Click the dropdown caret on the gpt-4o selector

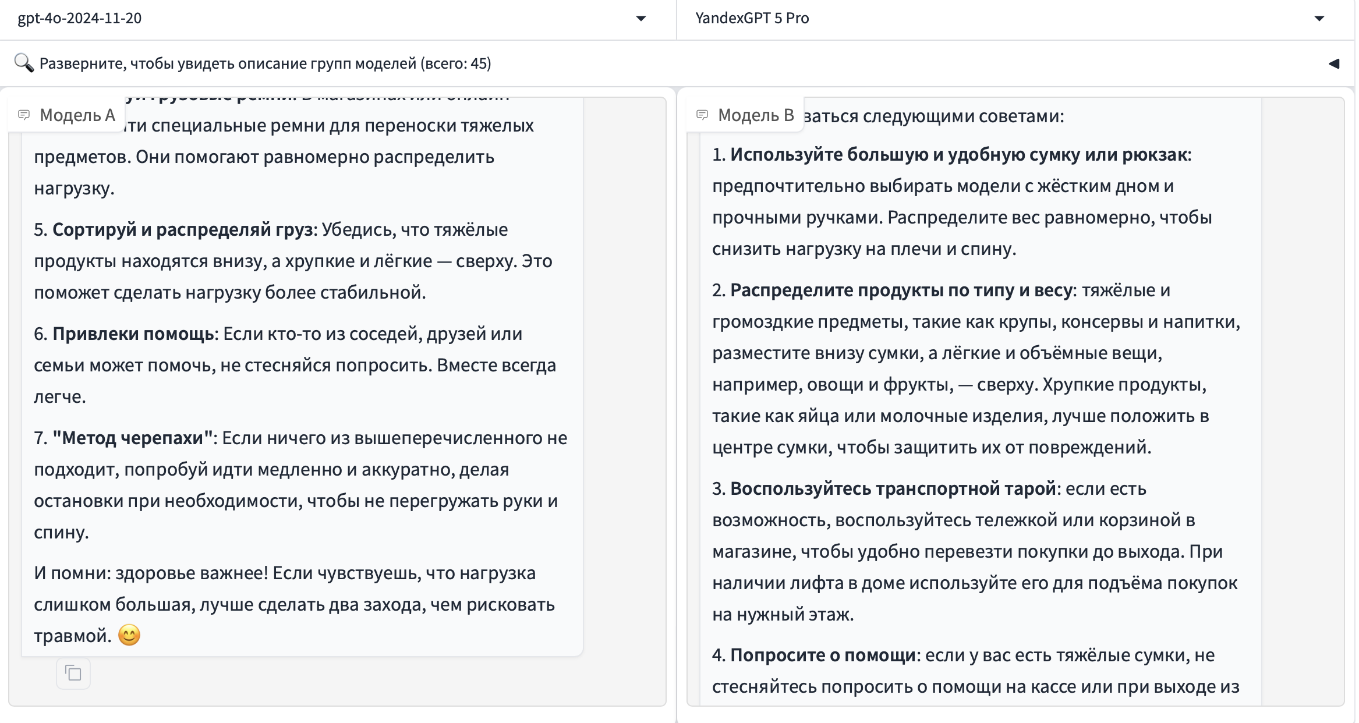(x=640, y=19)
